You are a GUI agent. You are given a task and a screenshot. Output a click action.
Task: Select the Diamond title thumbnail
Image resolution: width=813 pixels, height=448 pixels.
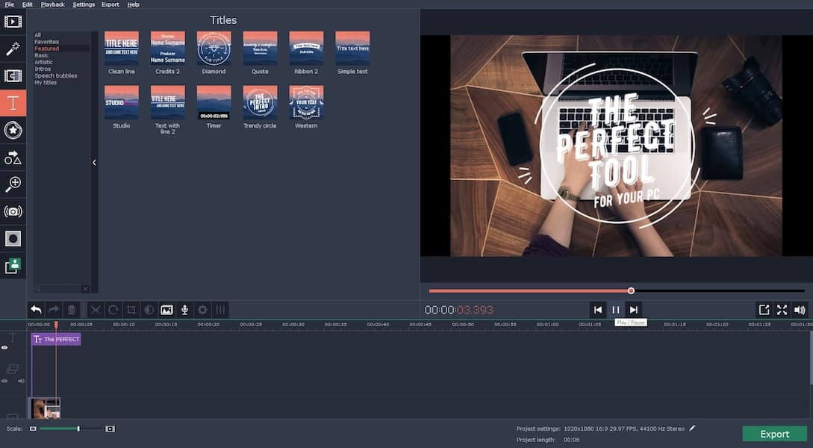coord(214,47)
